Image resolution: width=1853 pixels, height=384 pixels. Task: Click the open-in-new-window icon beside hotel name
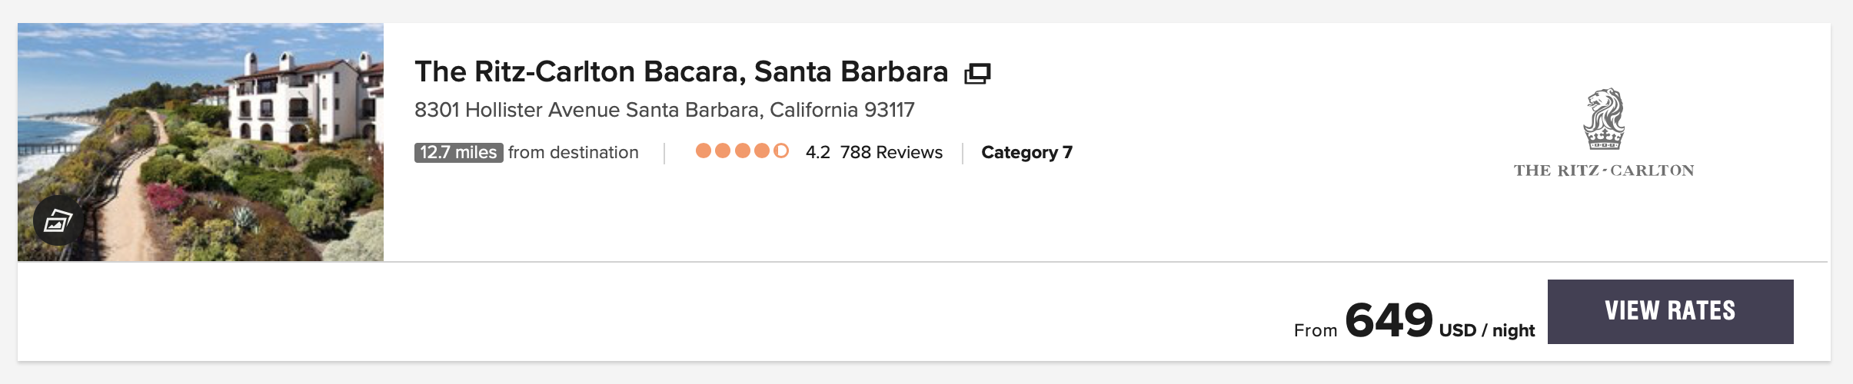click(977, 74)
